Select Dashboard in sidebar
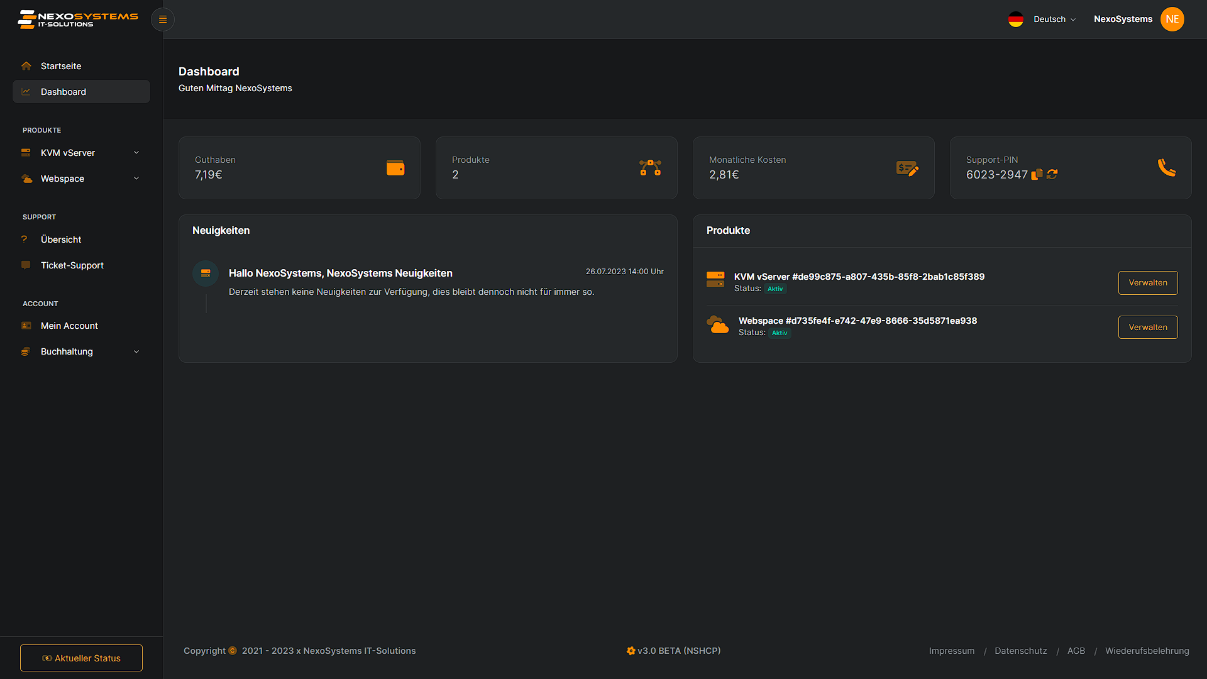The width and height of the screenshot is (1207, 679). 81,92
